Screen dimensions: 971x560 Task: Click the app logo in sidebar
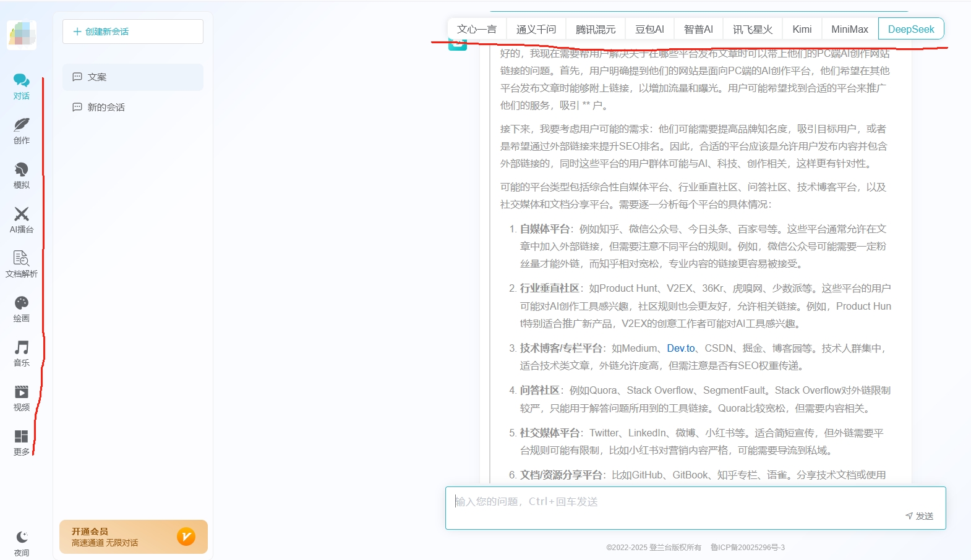(22, 35)
